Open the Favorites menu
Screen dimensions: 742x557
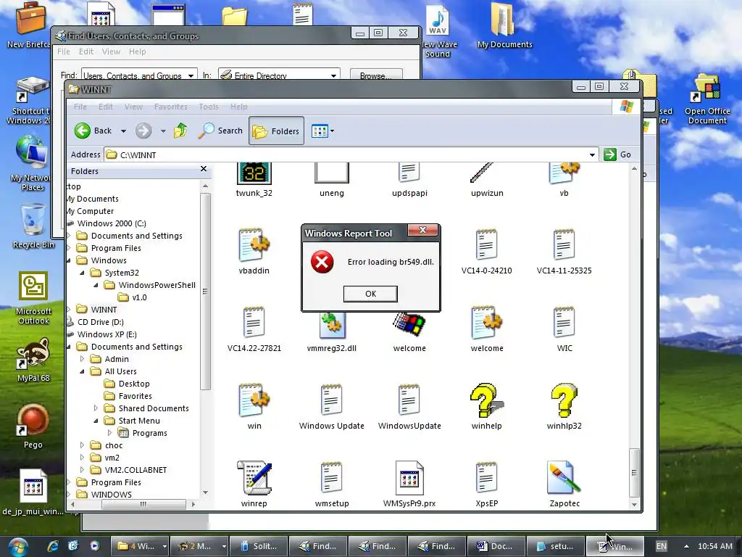tap(171, 107)
